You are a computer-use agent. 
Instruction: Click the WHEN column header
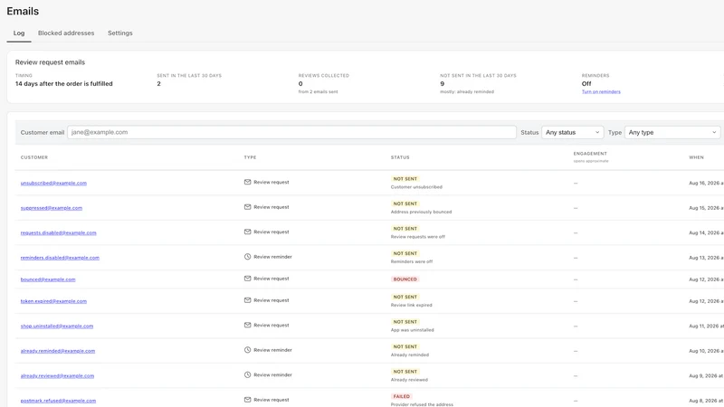pyautogui.click(x=696, y=157)
